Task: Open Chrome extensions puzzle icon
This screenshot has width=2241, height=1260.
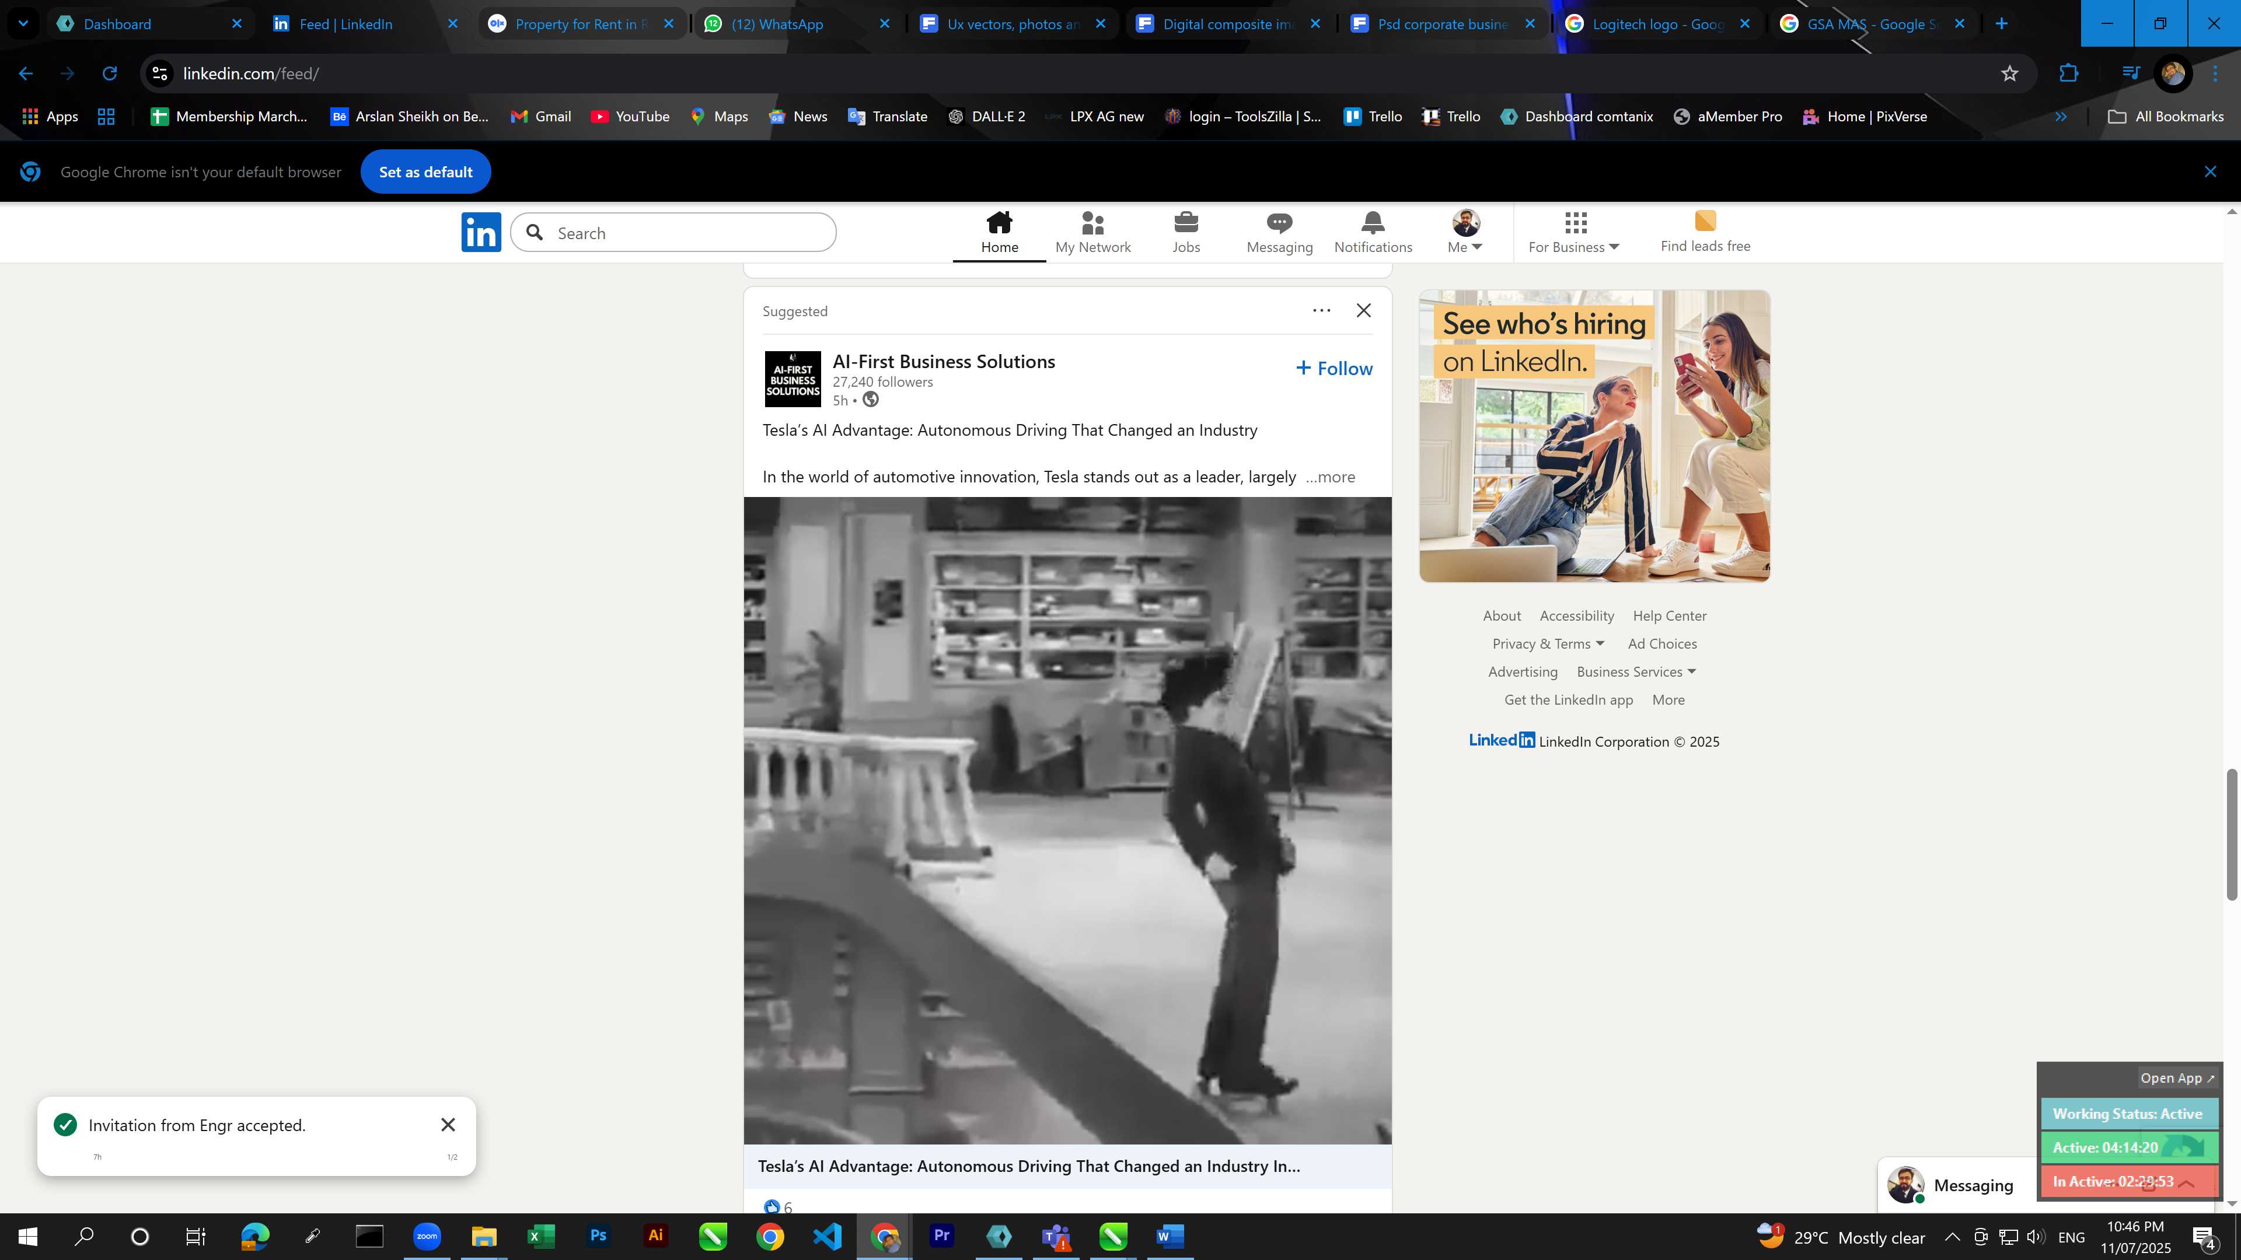Action: pyautogui.click(x=2069, y=74)
